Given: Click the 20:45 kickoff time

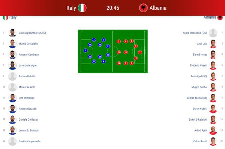Looking at the screenshot, I should [x=112, y=8].
